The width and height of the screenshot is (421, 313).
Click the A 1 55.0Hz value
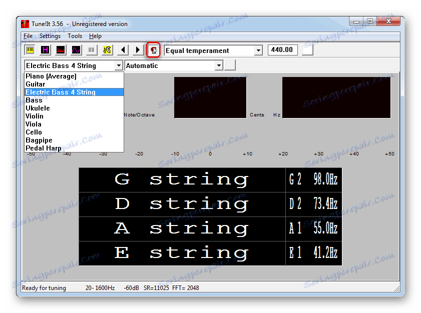(x=313, y=229)
